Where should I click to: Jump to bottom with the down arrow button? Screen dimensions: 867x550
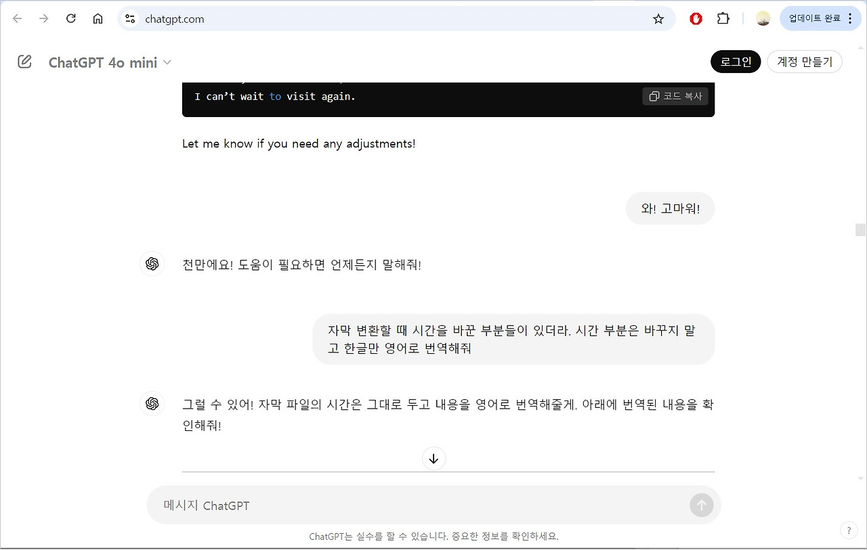[434, 459]
